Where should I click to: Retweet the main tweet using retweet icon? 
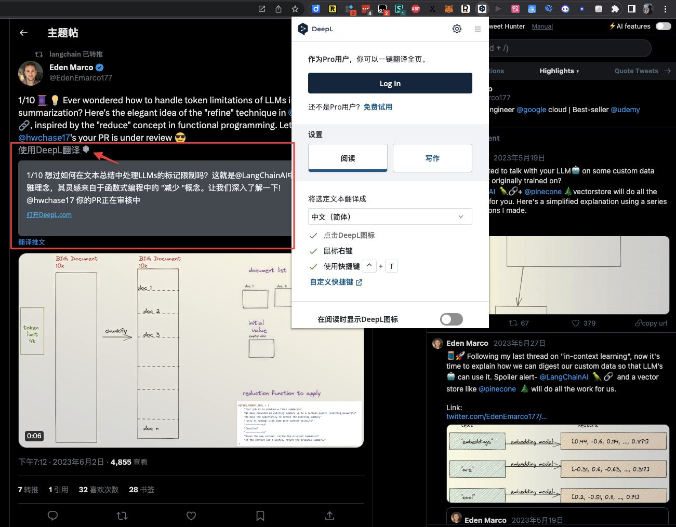click(122, 516)
